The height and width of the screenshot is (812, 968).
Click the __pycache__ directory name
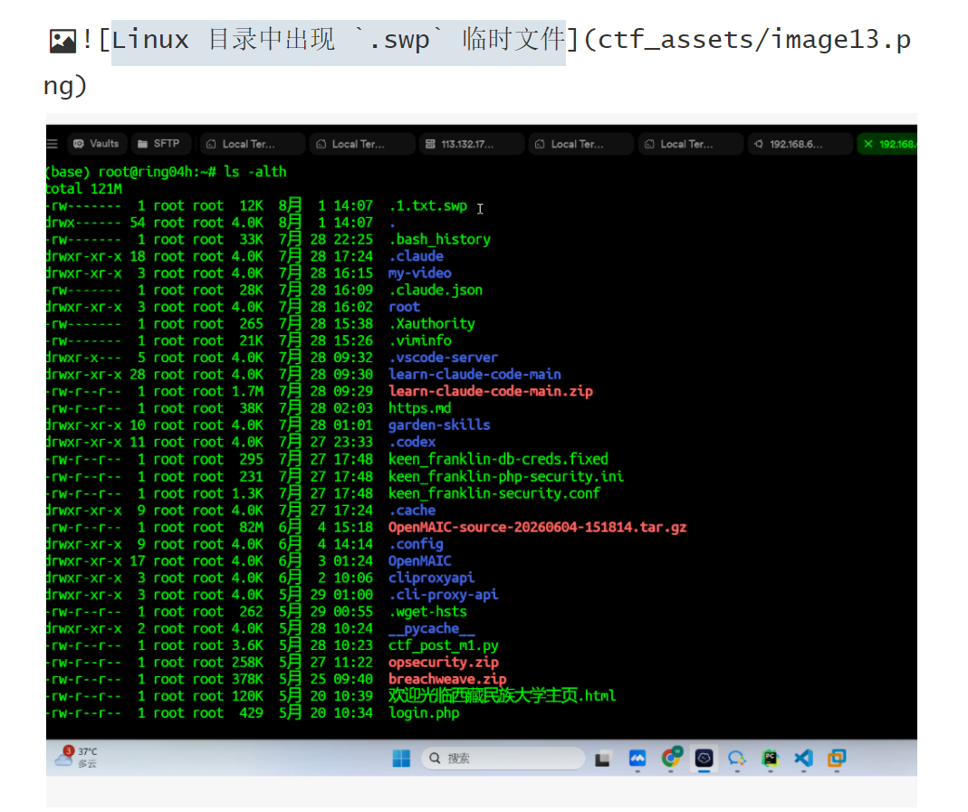pyautogui.click(x=432, y=629)
